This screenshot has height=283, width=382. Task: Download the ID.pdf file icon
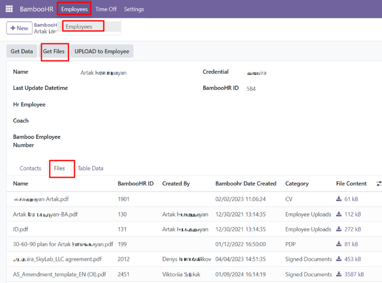coord(339,229)
